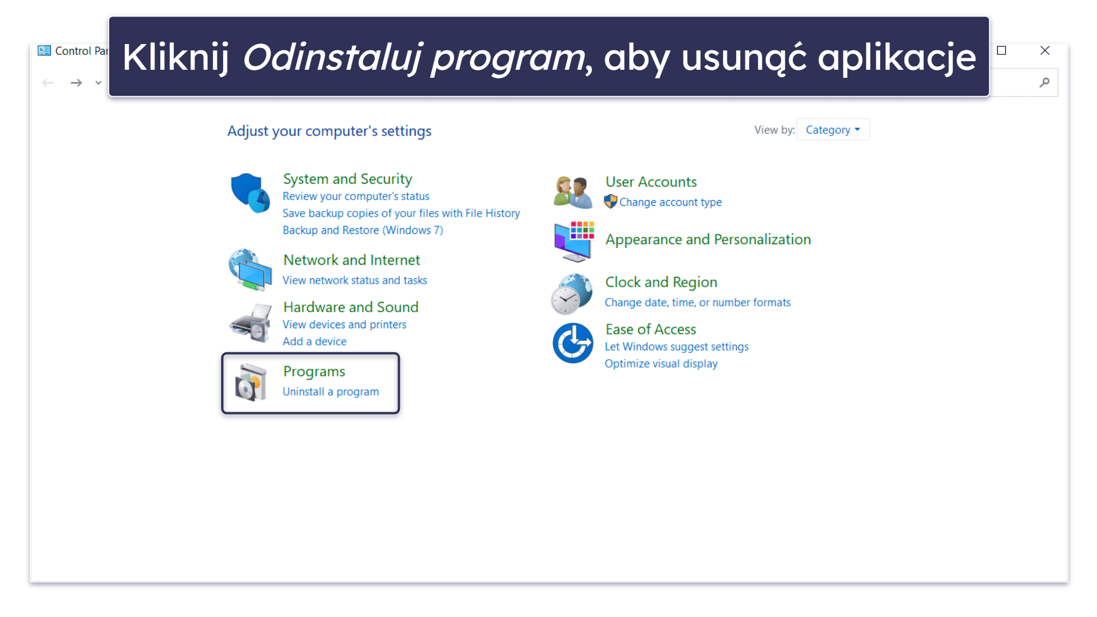The height and width of the screenshot is (617, 1097).
Task: Open Backup and Restore (Windows 7)
Action: pos(363,230)
